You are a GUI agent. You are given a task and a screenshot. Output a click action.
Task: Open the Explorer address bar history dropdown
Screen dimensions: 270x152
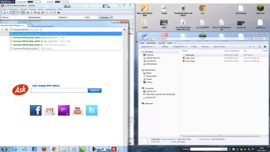[246, 38]
